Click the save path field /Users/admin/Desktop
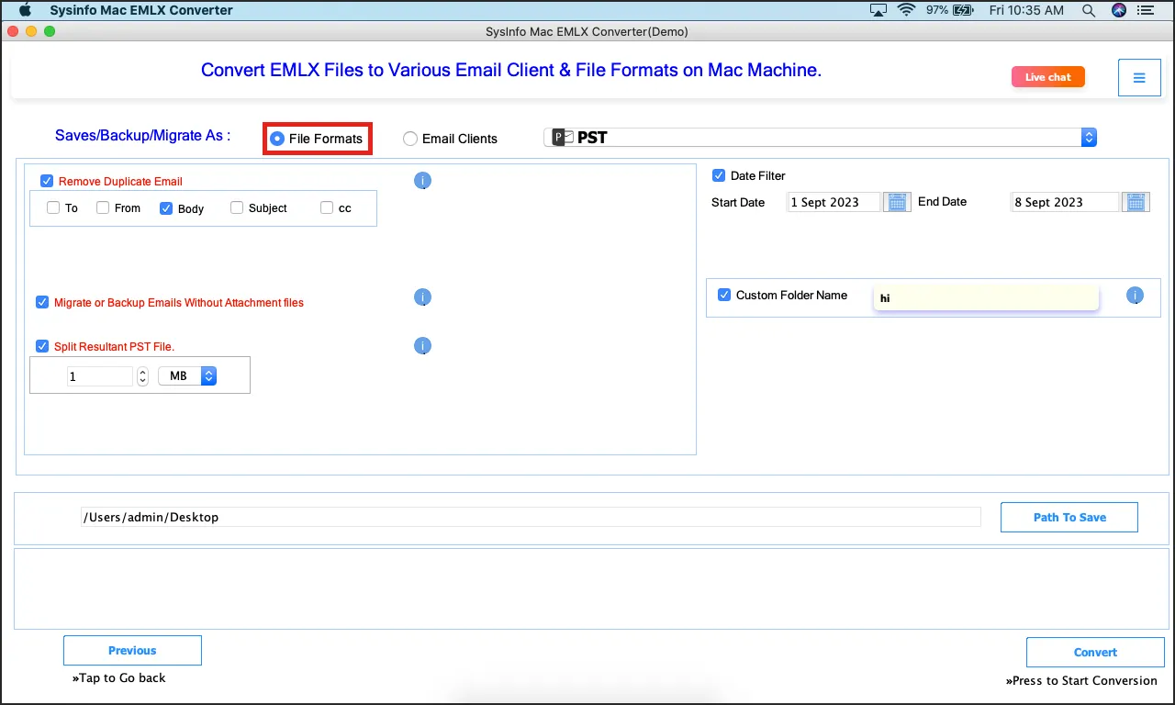This screenshot has width=1175, height=705. click(531, 517)
